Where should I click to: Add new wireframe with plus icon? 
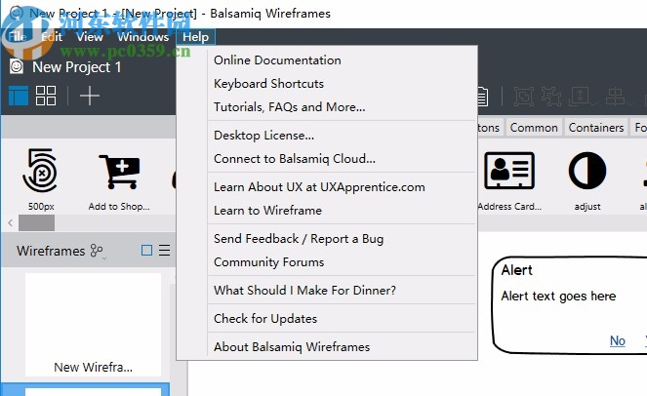pos(90,96)
